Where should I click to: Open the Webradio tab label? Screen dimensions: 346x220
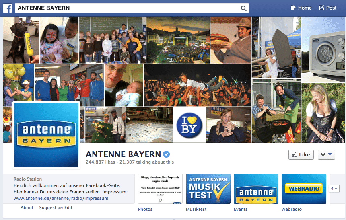292,209
